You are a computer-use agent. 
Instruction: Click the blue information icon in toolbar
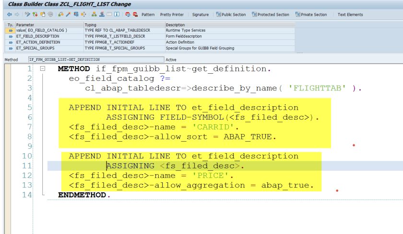point(118,14)
